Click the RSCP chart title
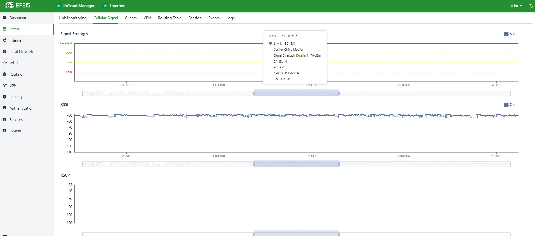535x236 pixels. pos(65,175)
